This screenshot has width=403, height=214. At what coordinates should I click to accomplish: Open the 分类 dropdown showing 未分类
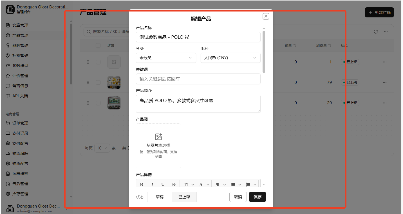[166, 58]
